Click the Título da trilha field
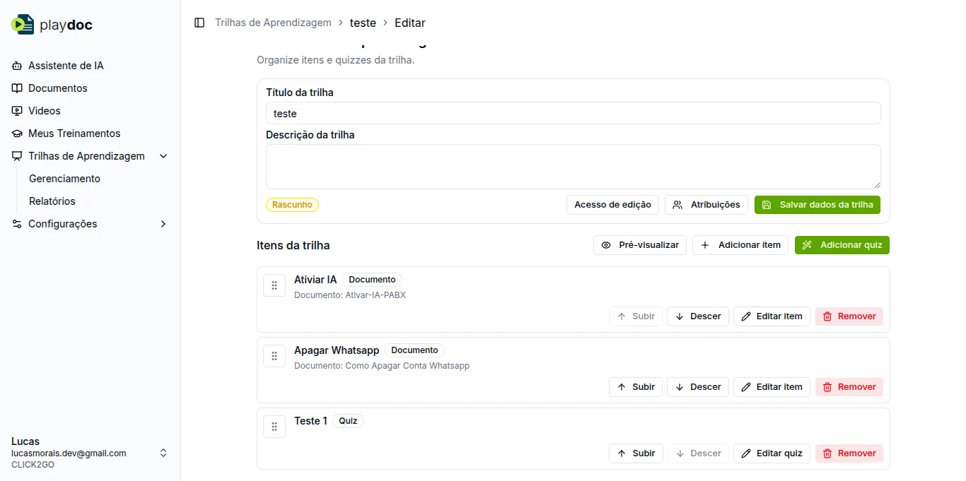Viewport: 966px width, 481px height. point(573,113)
